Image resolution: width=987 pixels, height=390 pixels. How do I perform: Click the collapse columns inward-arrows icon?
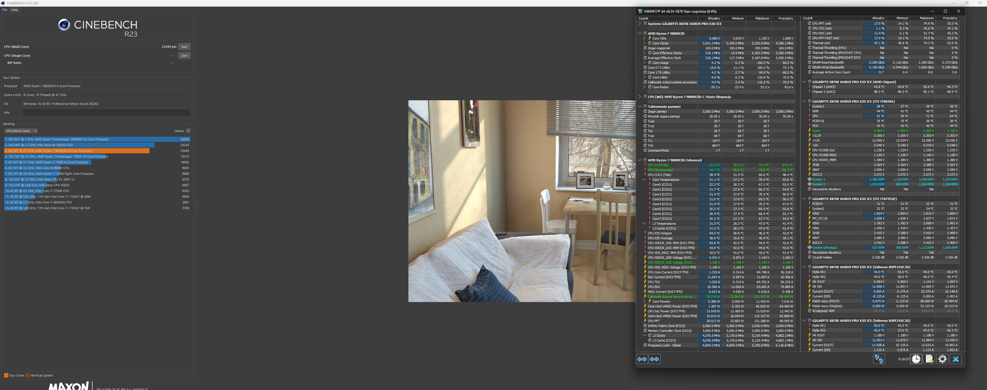click(x=654, y=359)
